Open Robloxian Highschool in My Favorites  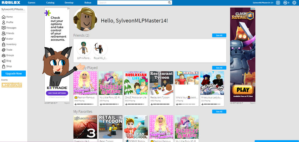(136, 127)
